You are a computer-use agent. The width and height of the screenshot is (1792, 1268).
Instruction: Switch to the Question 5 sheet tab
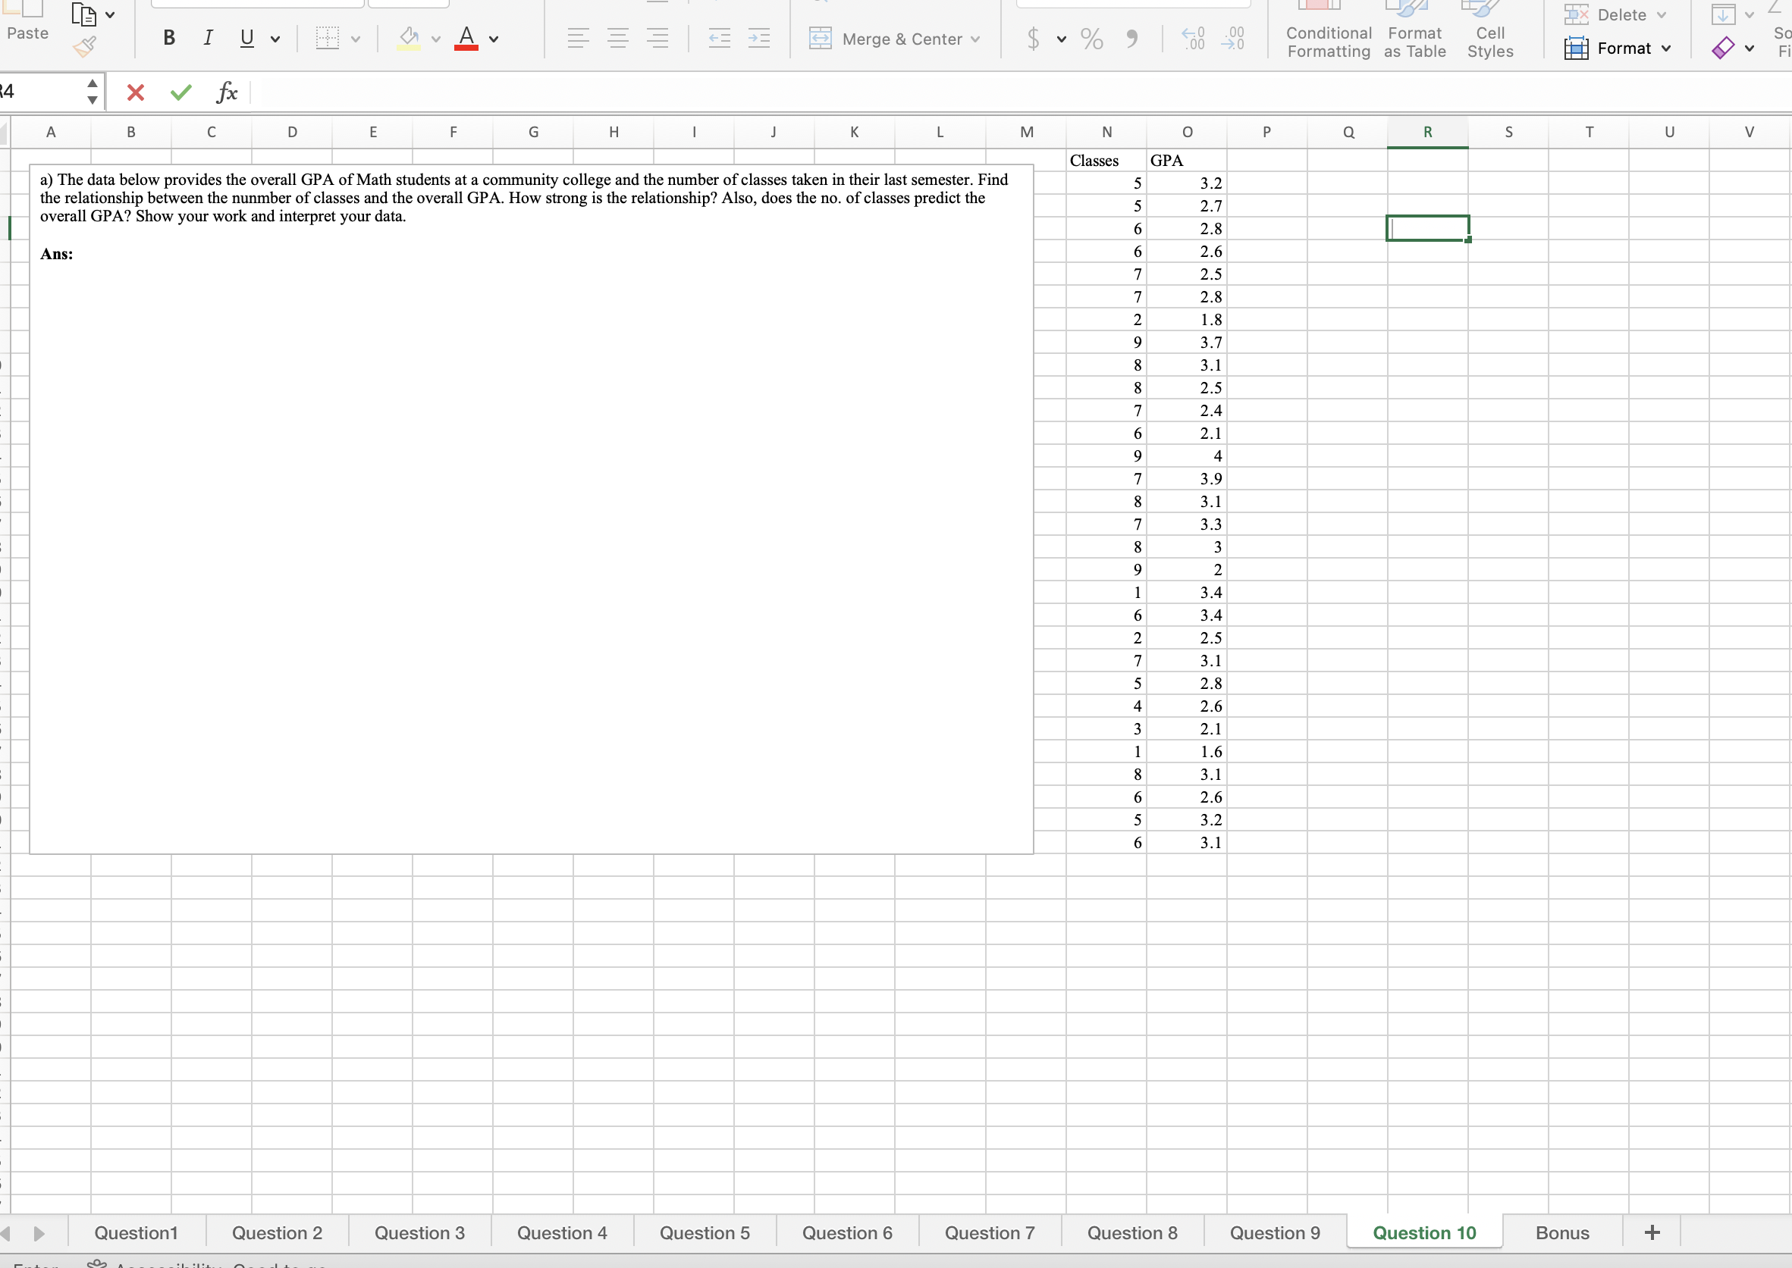tap(703, 1232)
